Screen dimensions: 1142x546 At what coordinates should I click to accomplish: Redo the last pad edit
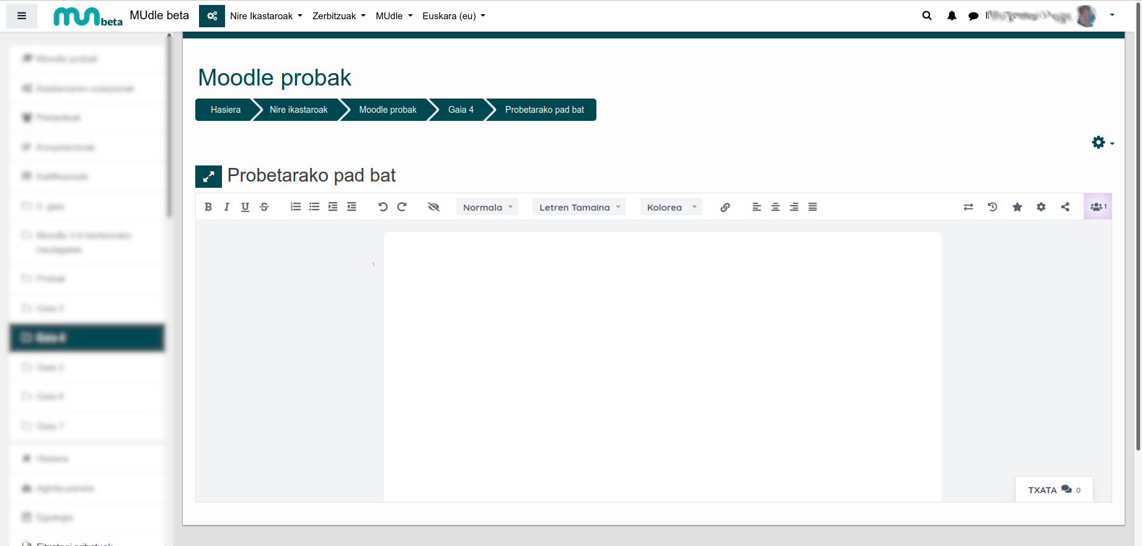pyautogui.click(x=402, y=207)
